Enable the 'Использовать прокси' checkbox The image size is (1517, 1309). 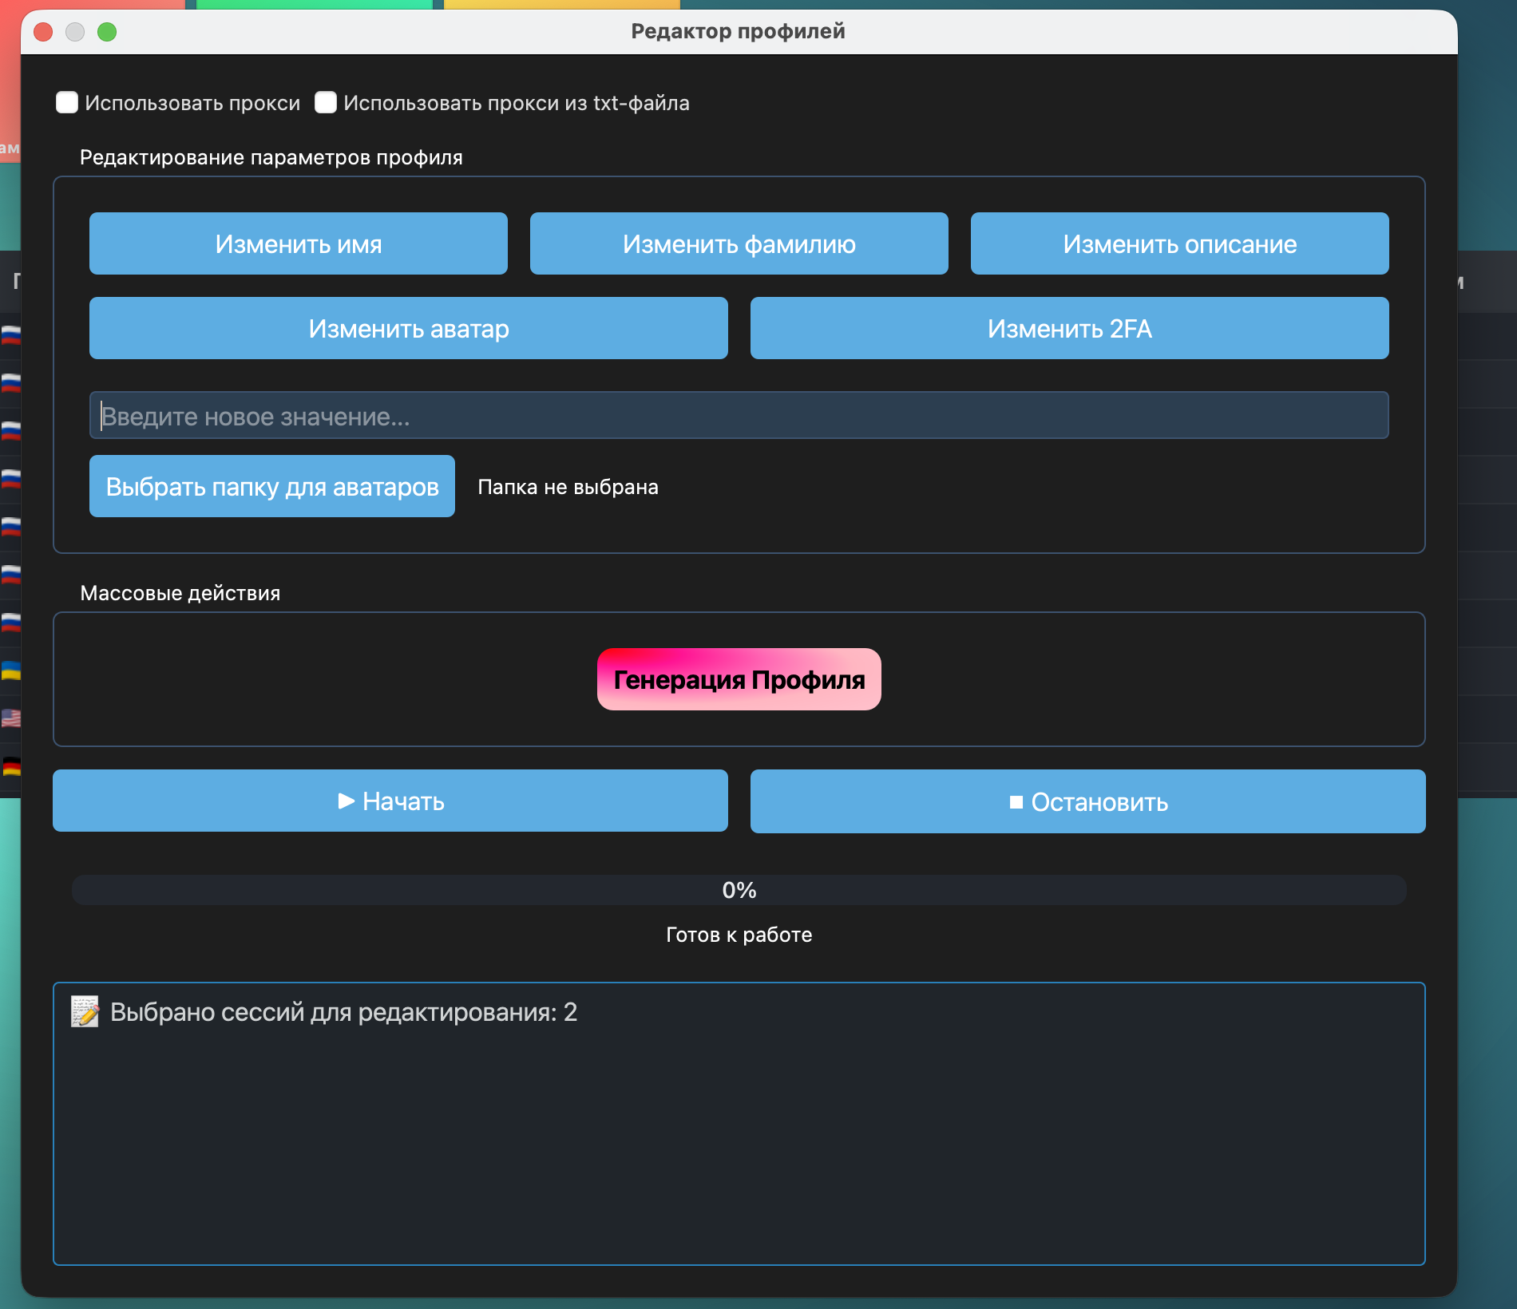67,103
